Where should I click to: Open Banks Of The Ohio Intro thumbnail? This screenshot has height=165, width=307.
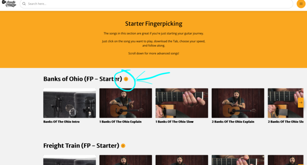[69, 103]
